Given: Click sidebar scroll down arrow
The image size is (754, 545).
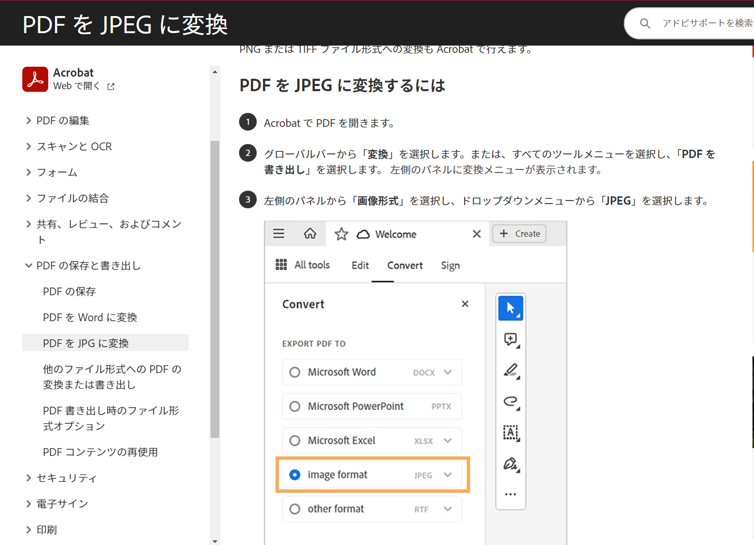Looking at the screenshot, I should [x=215, y=541].
